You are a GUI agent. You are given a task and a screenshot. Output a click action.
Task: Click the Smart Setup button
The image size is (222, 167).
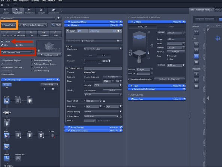[9, 25]
